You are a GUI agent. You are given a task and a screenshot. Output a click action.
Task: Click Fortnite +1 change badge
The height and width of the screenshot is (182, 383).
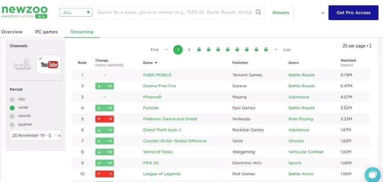(x=105, y=108)
